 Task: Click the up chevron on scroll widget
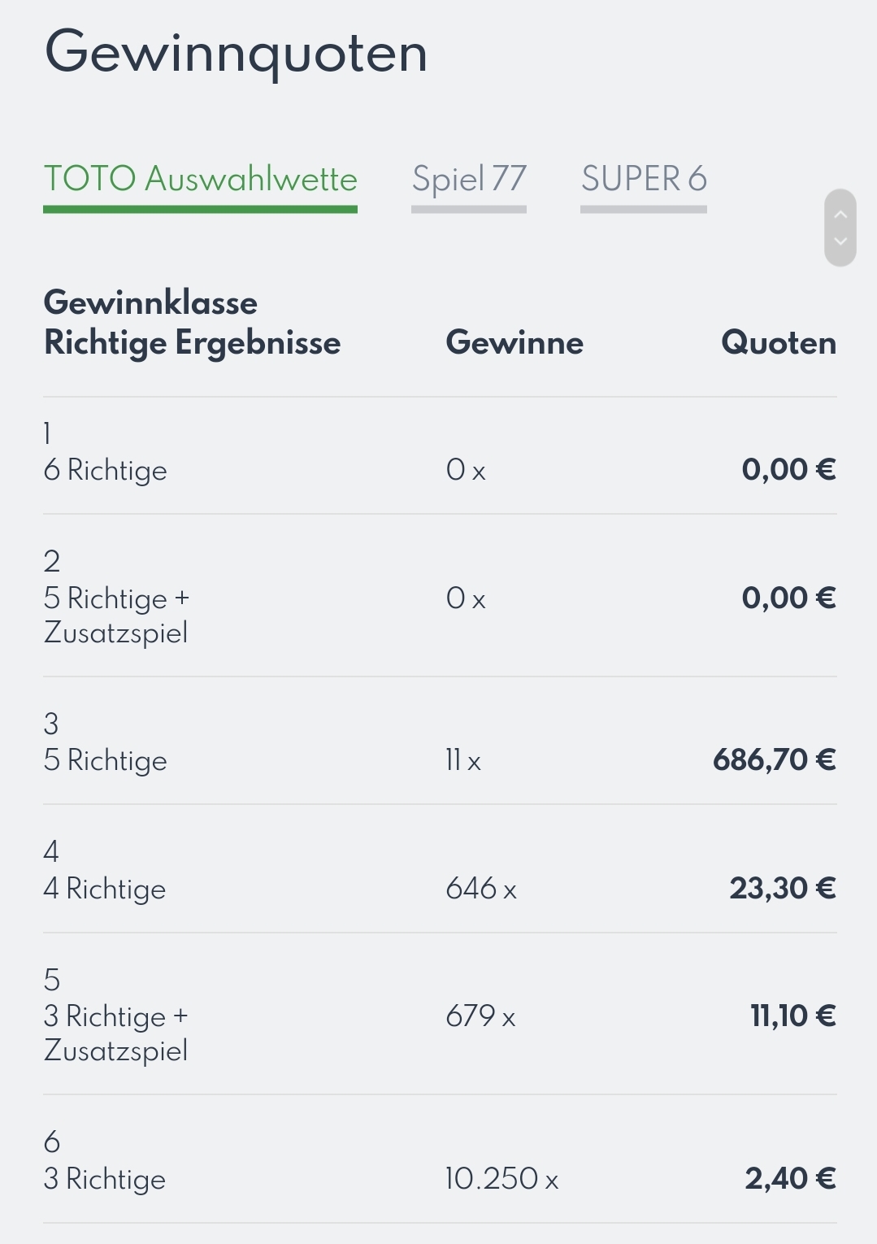point(840,215)
